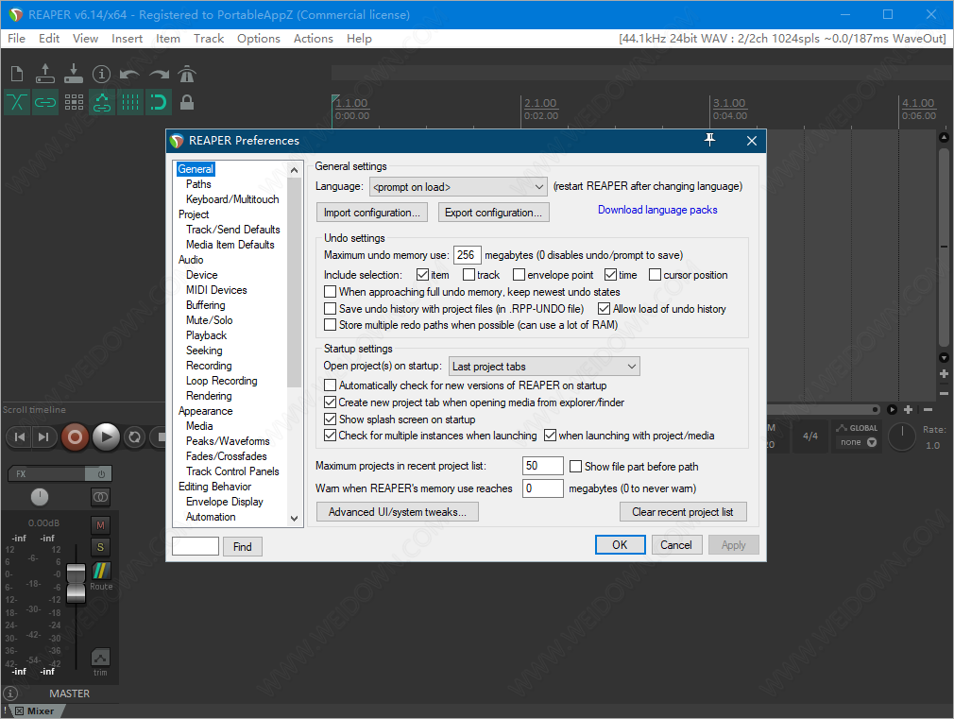The height and width of the screenshot is (719, 954).
Task: Go to project start transport button
Action: point(20,437)
